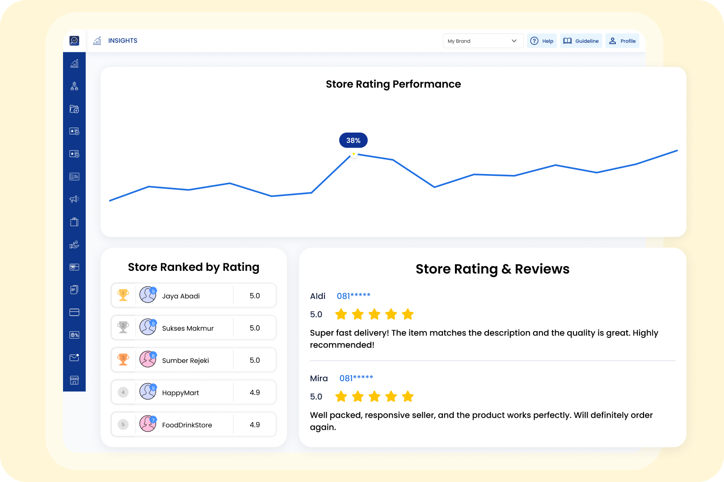Click Aldi's review text about fast delivery
Screen dimensions: 724x482
[x=484, y=339]
